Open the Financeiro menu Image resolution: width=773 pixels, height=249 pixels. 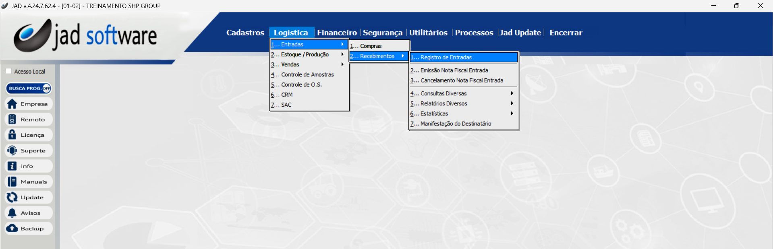click(337, 33)
